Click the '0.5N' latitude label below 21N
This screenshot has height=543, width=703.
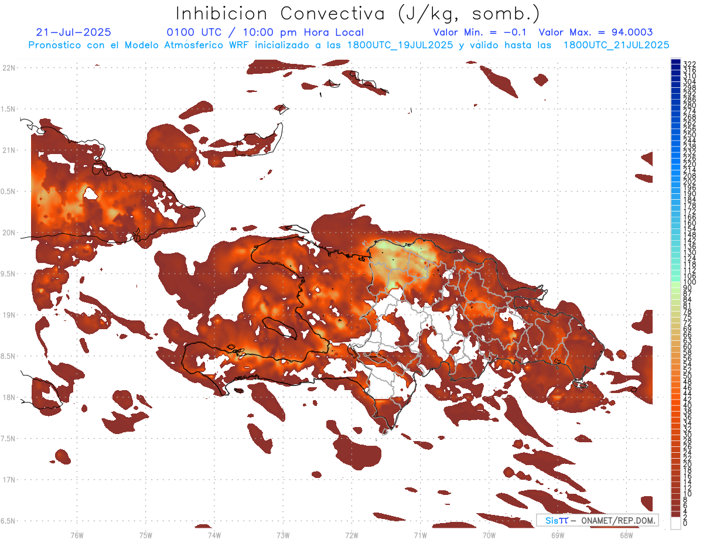click(8, 192)
